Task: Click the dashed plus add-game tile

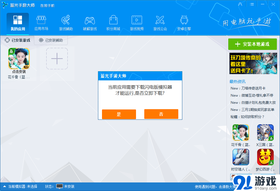Action: [x=57, y=58]
